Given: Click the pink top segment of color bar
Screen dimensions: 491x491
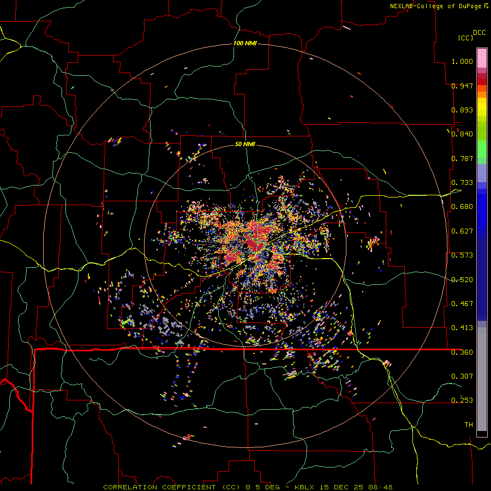Looking at the screenshot, I should click(482, 58).
